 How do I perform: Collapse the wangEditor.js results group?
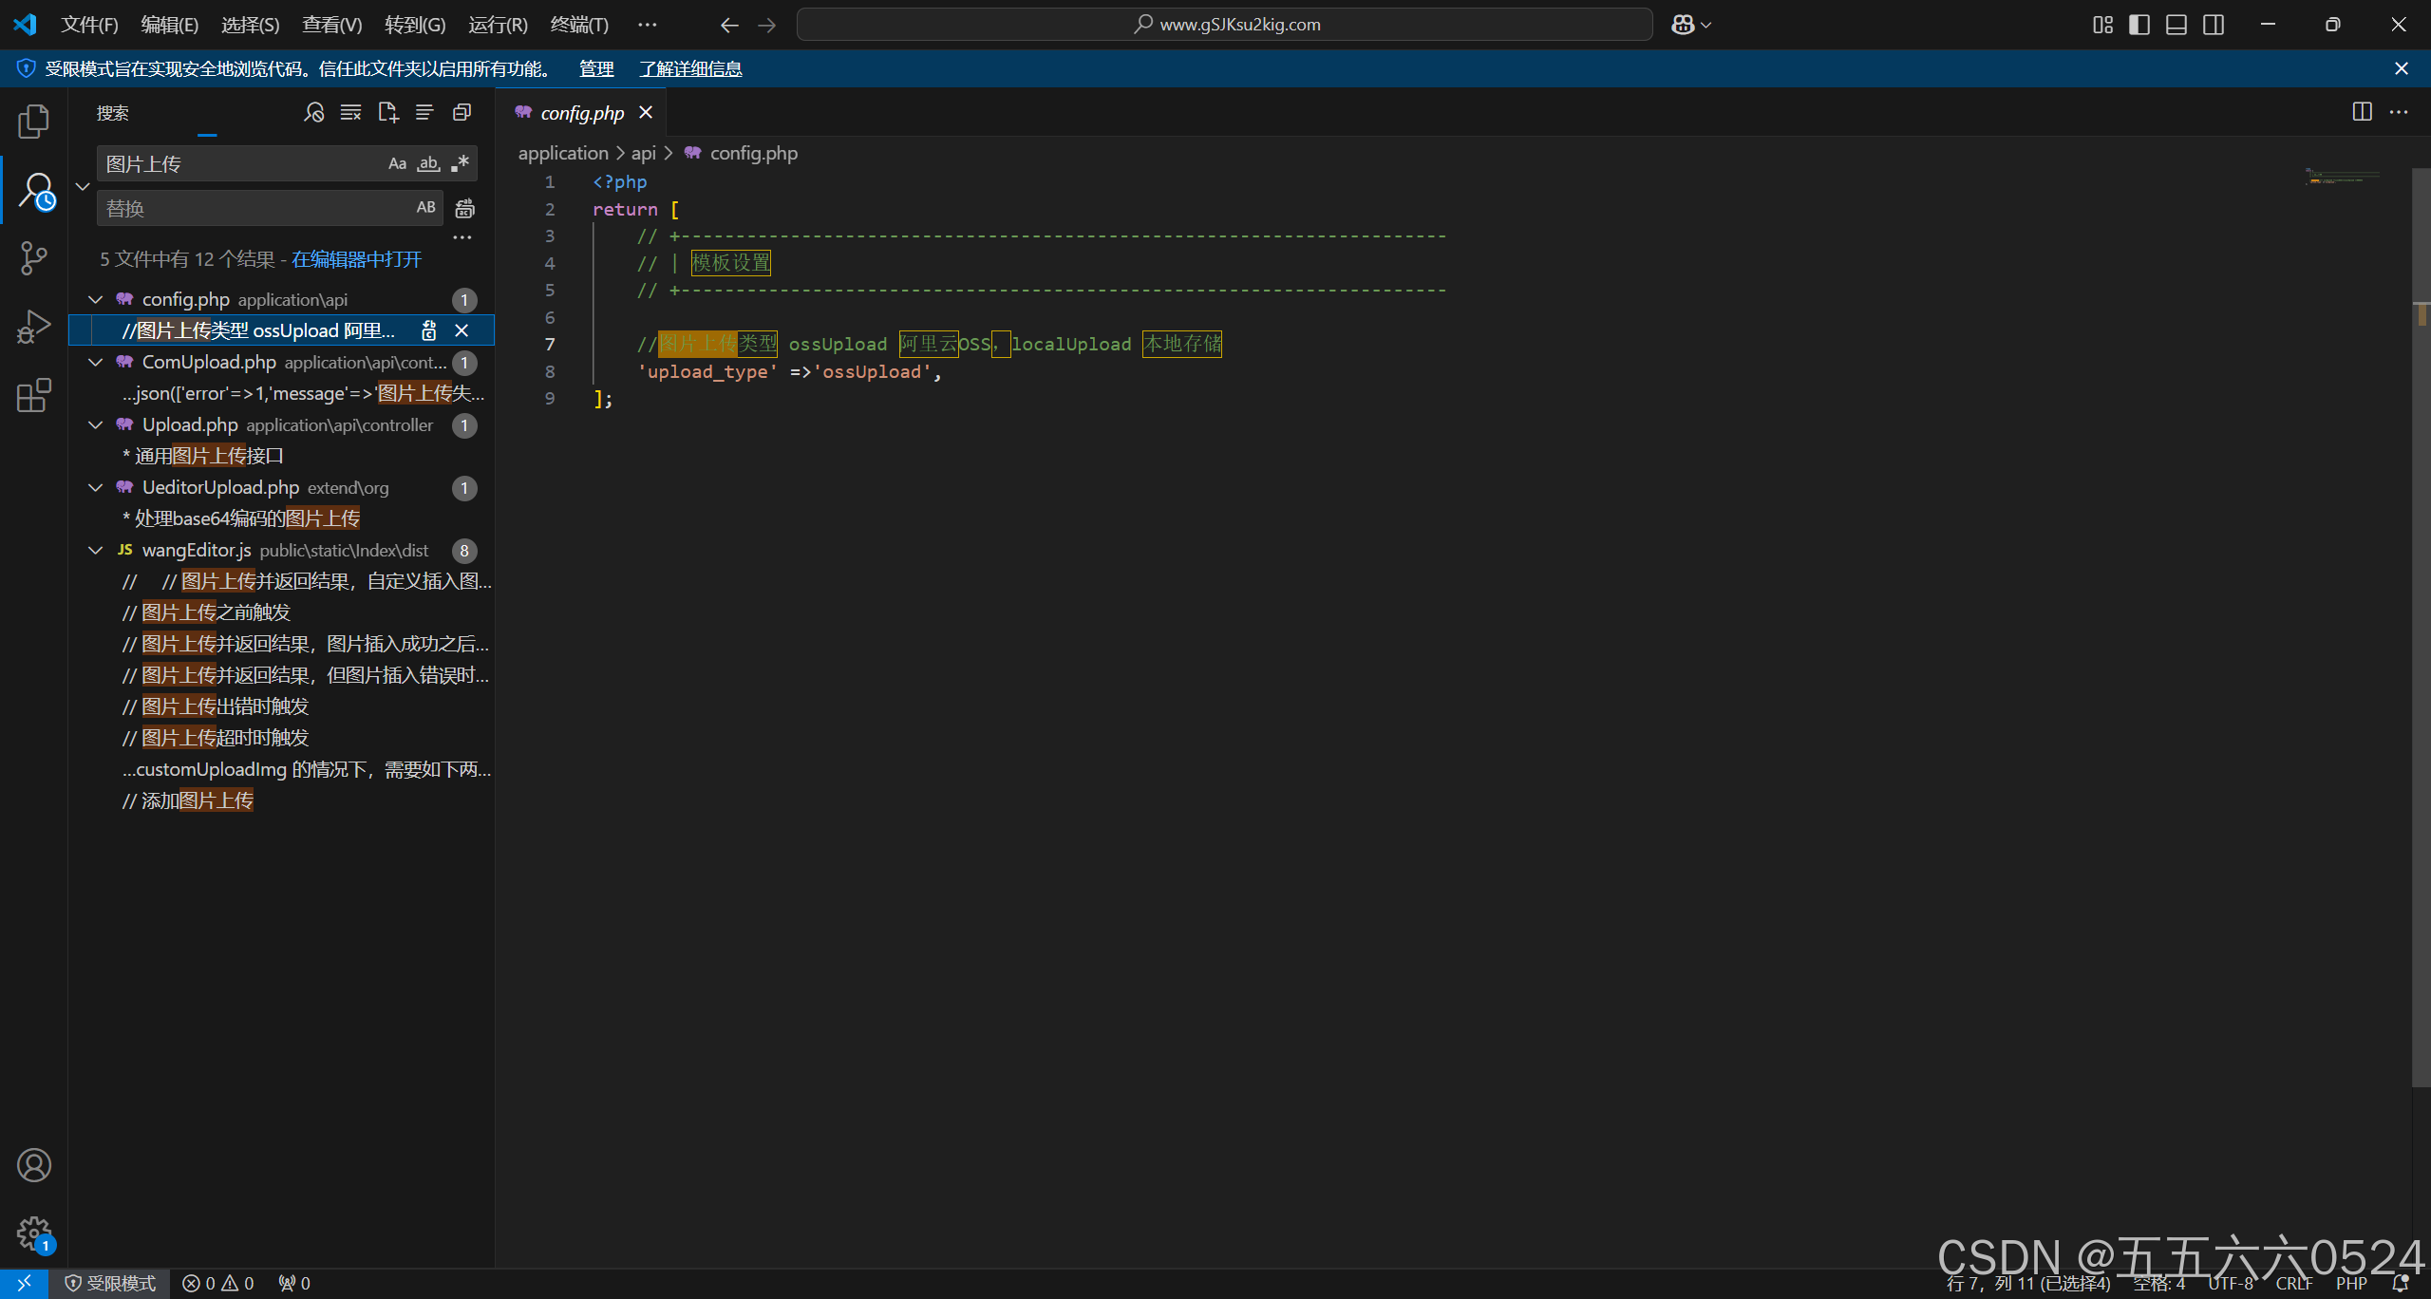[x=95, y=551]
